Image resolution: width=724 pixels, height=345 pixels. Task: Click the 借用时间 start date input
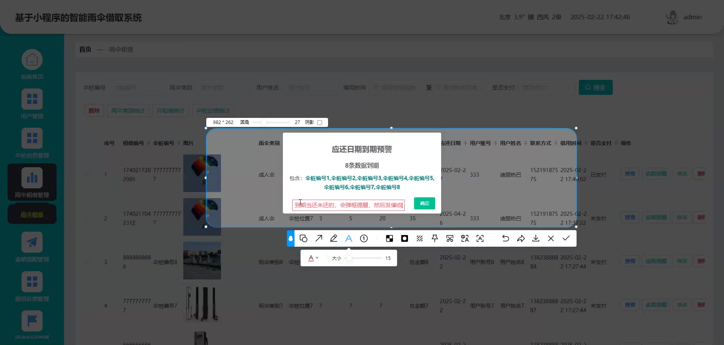pyautogui.click(x=398, y=87)
